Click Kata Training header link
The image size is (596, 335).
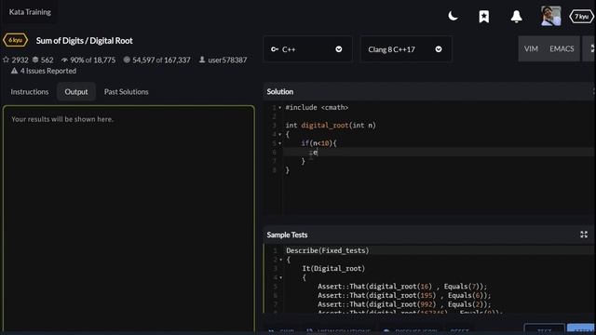pos(30,12)
